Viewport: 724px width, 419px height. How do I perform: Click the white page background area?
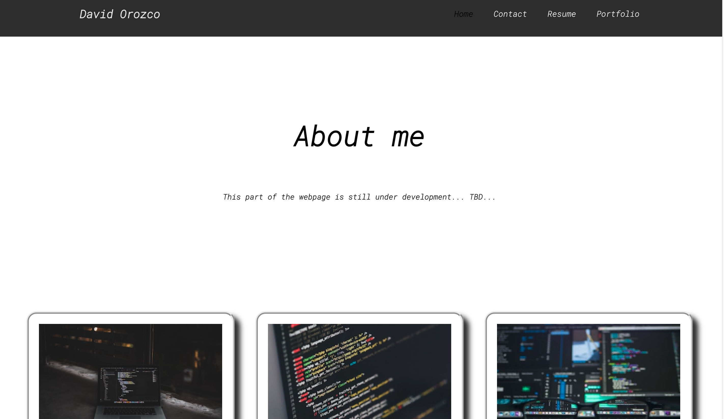[x=359, y=258]
